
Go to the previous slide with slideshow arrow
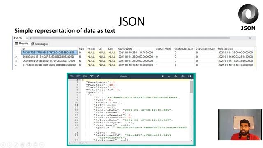[3, 144]
